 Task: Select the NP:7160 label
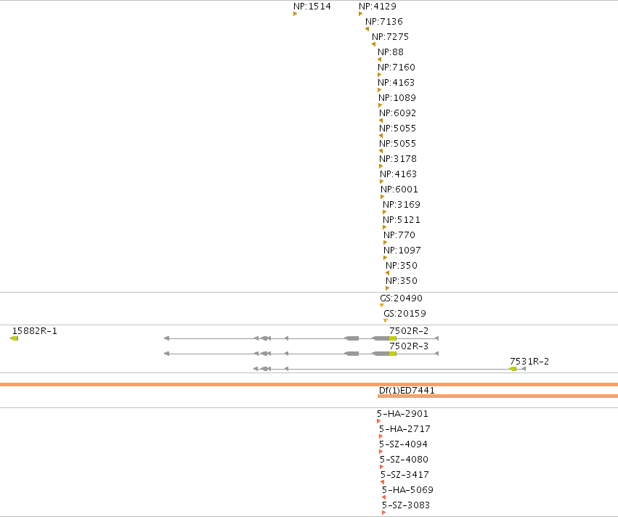tap(397, 68)
